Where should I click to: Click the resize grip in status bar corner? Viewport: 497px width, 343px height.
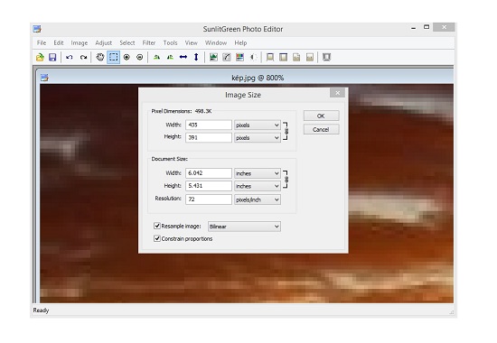451,312
